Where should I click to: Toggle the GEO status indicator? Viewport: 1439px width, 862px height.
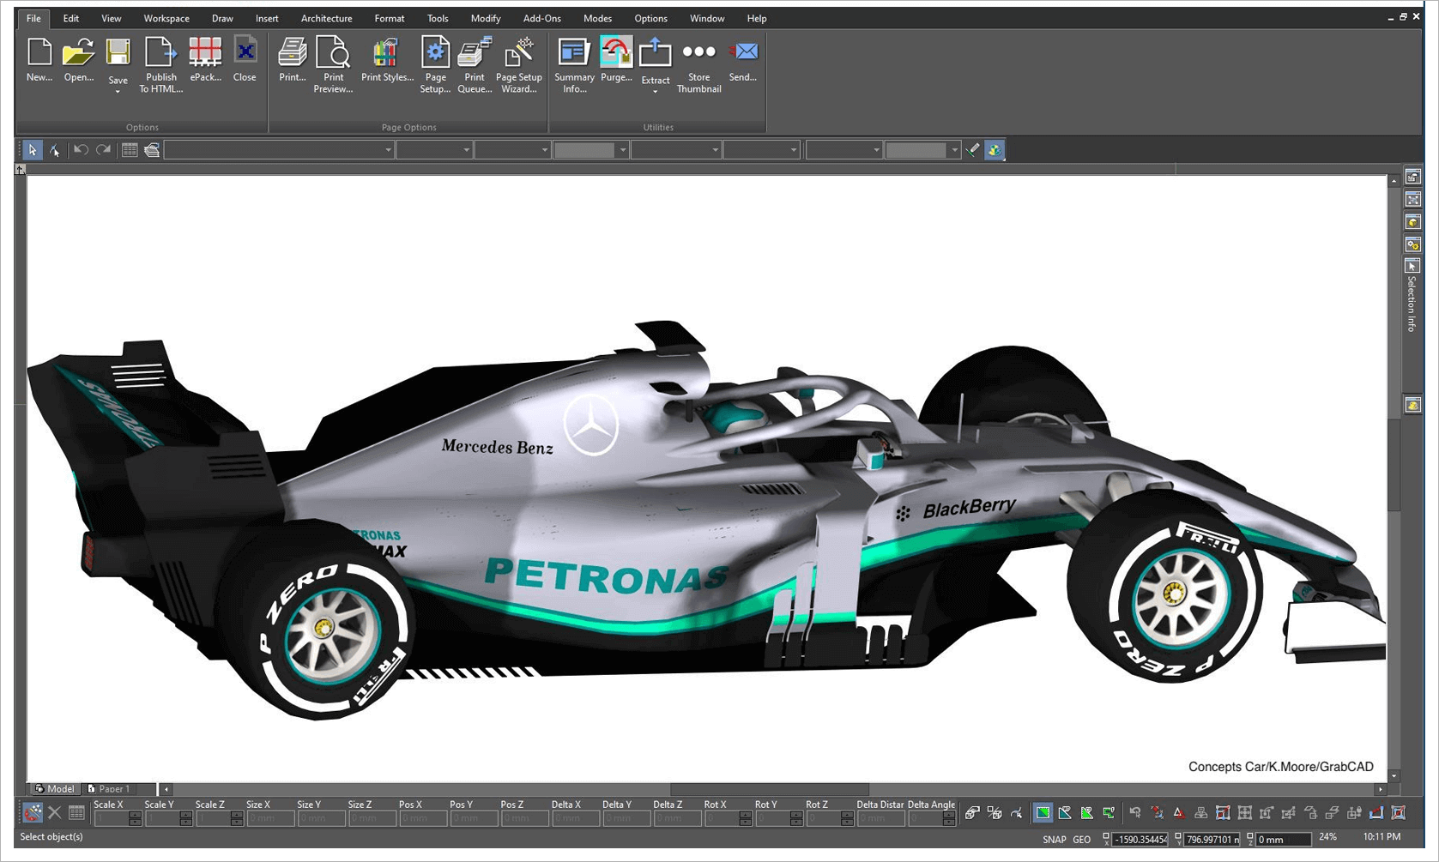coord(1081,840)
